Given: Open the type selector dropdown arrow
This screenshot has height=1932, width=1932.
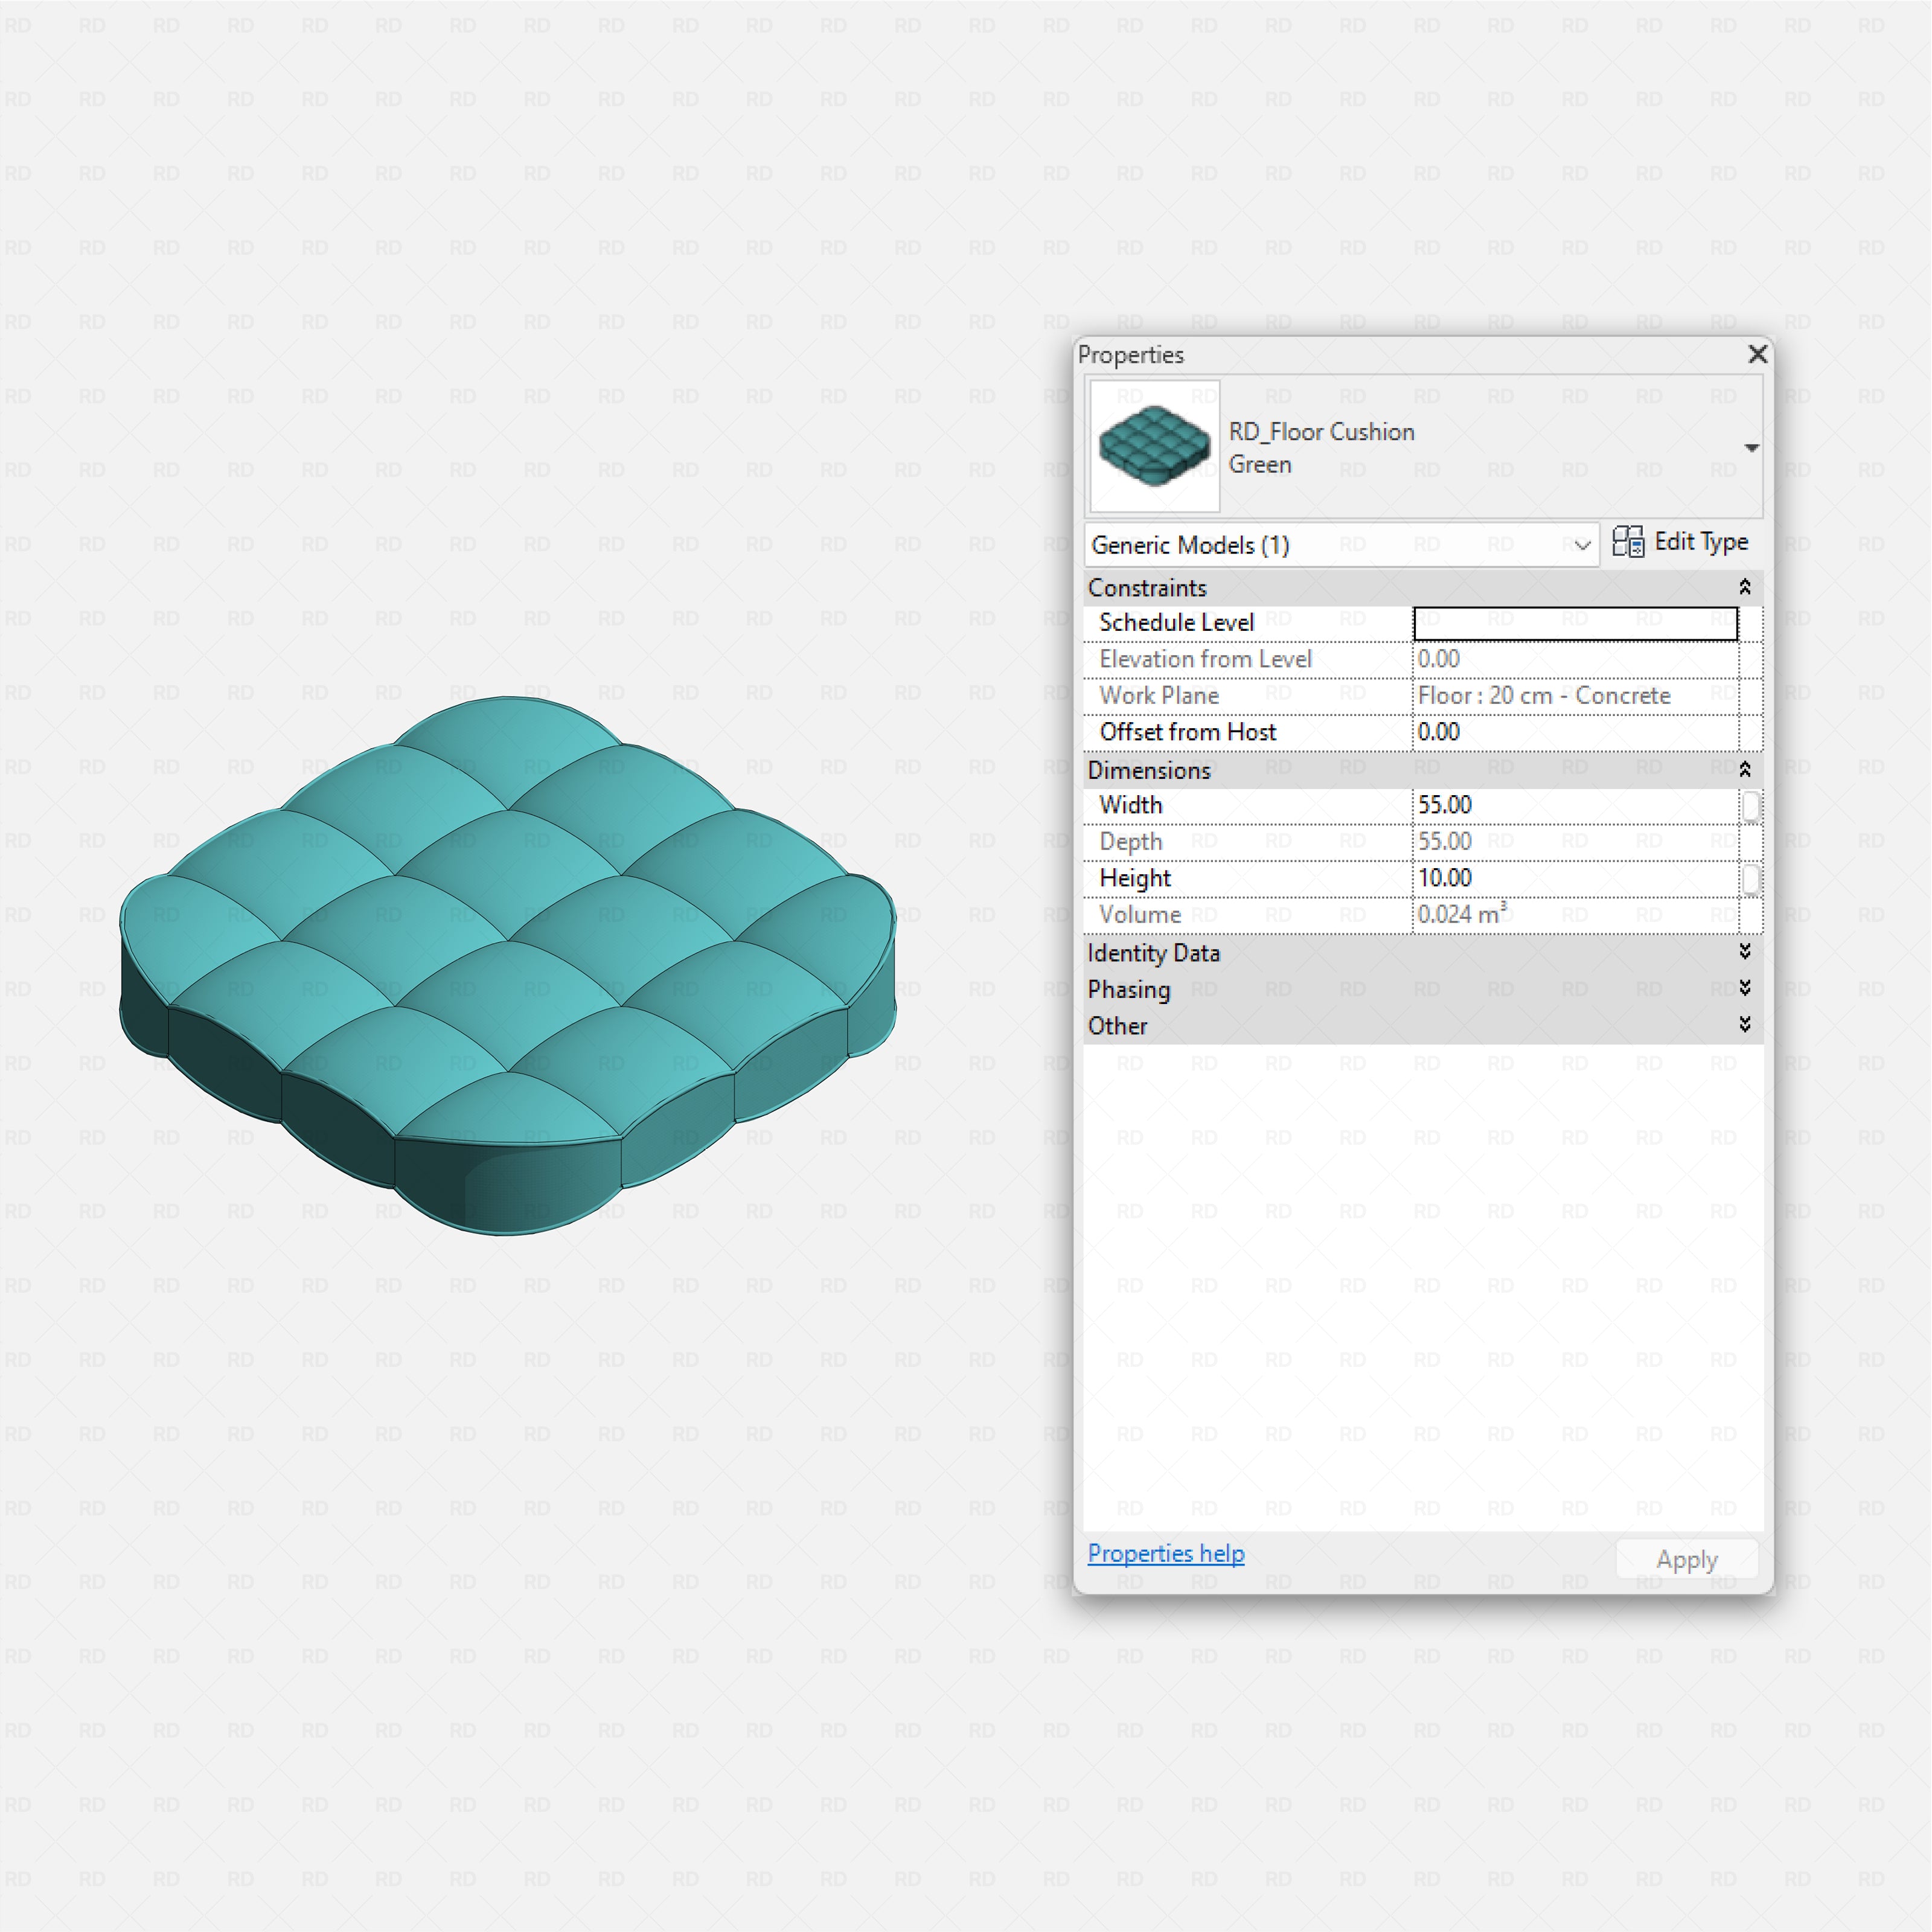Looking at the screenshot, I should (1751, 447).
